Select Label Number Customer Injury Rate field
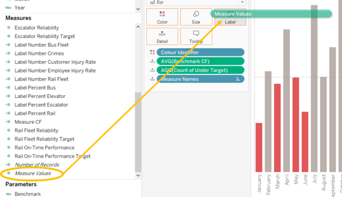This screenshot has width=342, height=197. click(x=55, y=62)
